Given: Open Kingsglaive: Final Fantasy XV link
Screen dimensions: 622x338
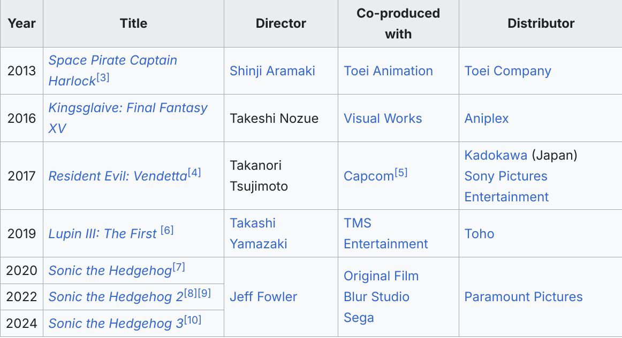Looking at the screenshot, I should pyautogui.click(x=127, y=108).
